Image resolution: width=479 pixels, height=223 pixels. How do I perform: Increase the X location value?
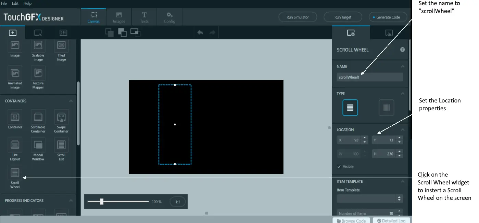click(x=365, y=138)
